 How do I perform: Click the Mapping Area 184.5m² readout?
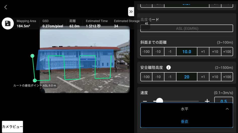coord(26,24)
